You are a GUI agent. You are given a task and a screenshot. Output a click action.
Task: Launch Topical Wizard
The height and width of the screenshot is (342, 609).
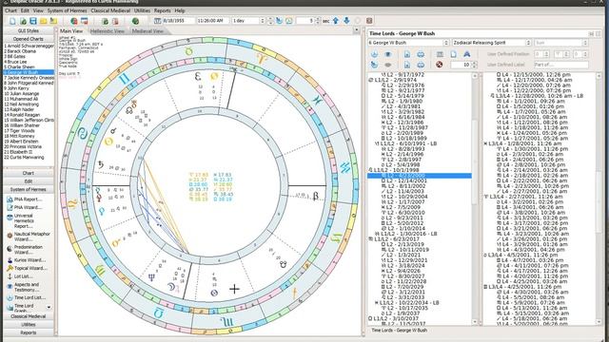coord(28,268)
